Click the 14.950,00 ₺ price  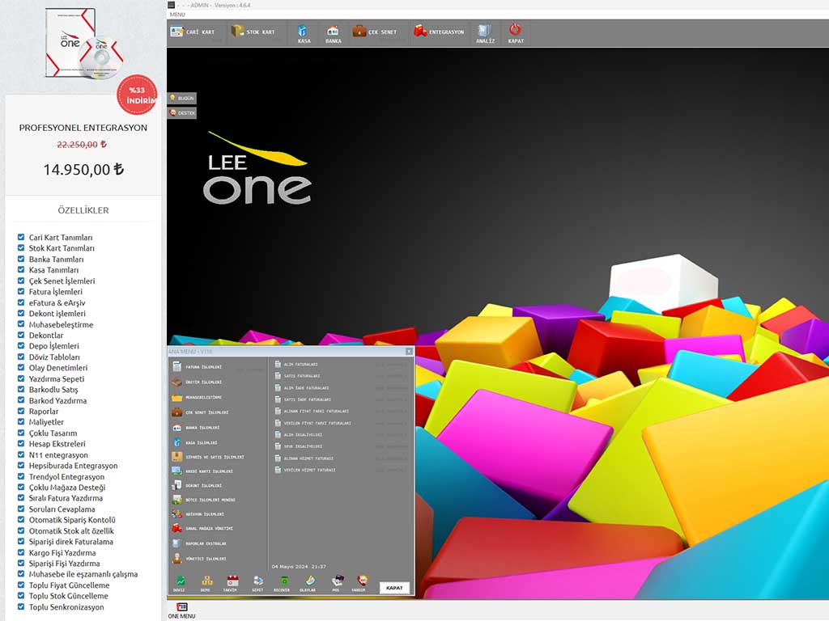point(83,170)
